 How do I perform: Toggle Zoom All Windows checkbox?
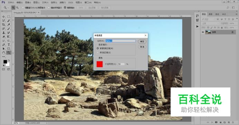click(x=49, y=8)
